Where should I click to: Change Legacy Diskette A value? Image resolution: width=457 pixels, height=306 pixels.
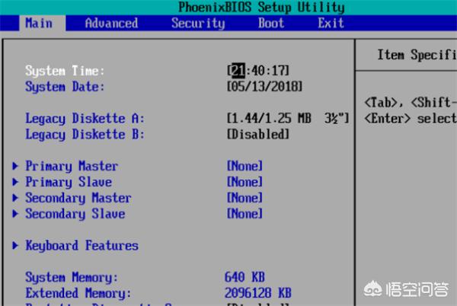[x=288, y=119]
